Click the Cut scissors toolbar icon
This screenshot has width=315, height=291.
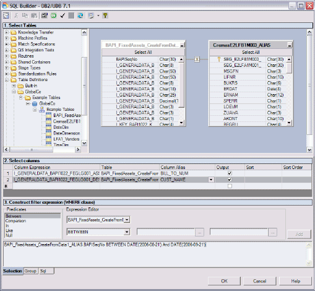(x=16, y=15)
